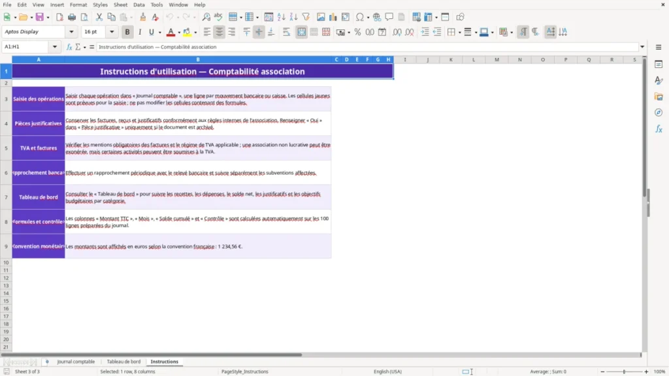Format the cell as percent
Viewport: 669px width, 376px height.
coord(357,32)
